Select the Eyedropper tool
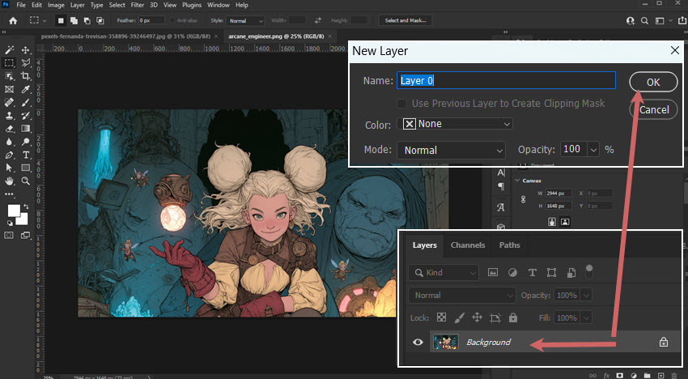This screenshot has height=379, width=688. click(x=26, y=89)
